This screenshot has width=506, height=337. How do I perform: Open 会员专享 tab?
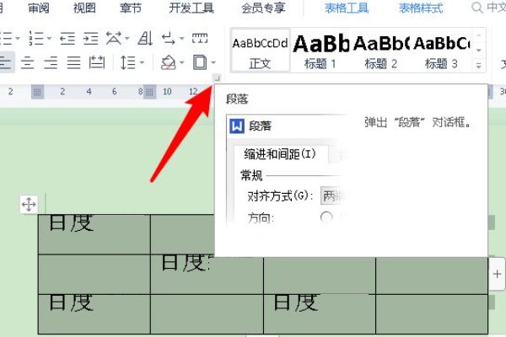click(263, 8)
